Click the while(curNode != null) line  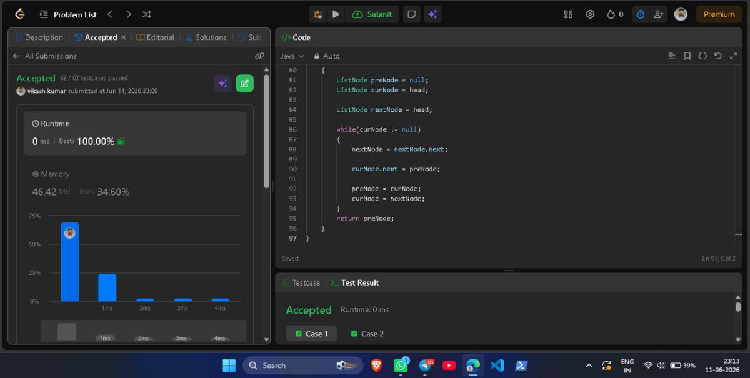[x=379, y=129]
